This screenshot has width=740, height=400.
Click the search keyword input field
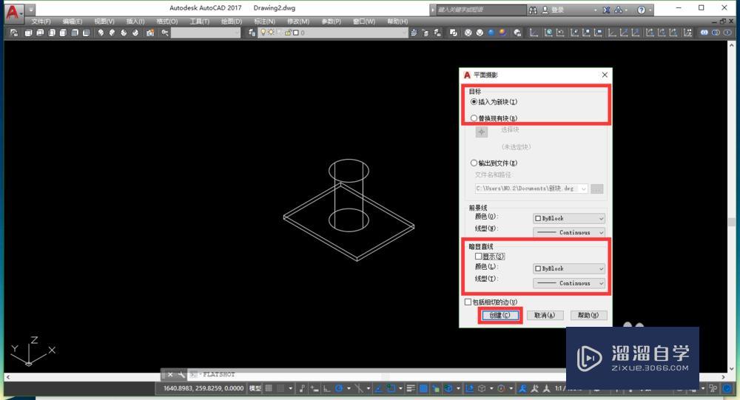tap(480, 10)
